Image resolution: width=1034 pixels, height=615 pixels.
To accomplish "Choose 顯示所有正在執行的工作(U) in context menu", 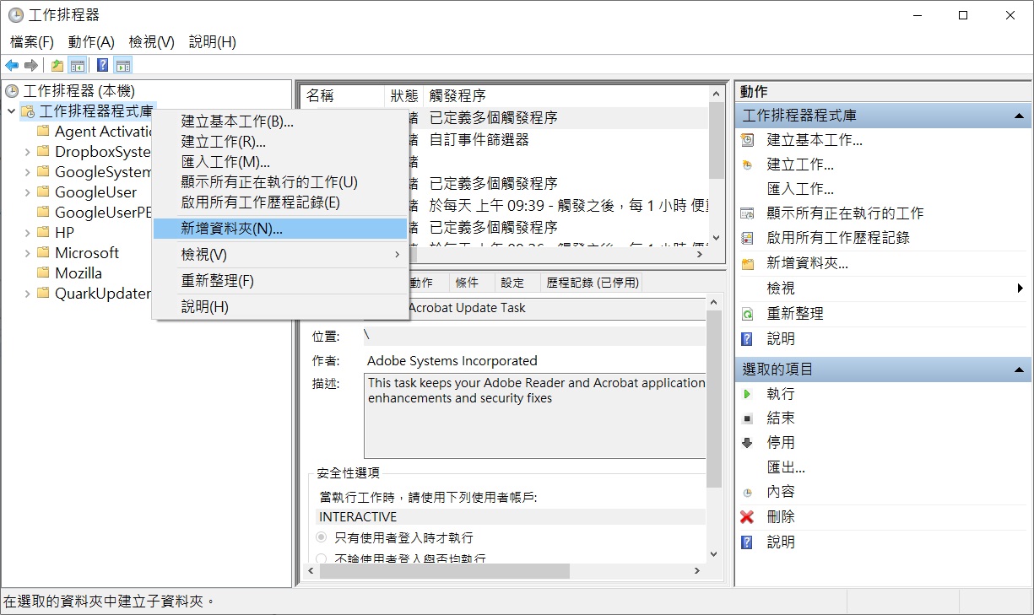I will point(280,182).
